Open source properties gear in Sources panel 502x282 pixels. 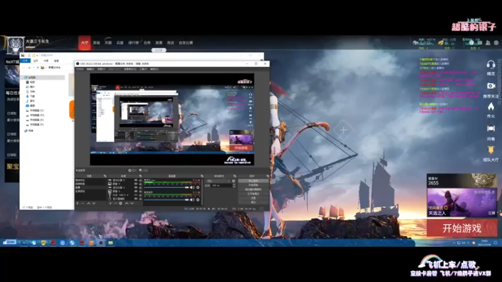tap(120, 203)
